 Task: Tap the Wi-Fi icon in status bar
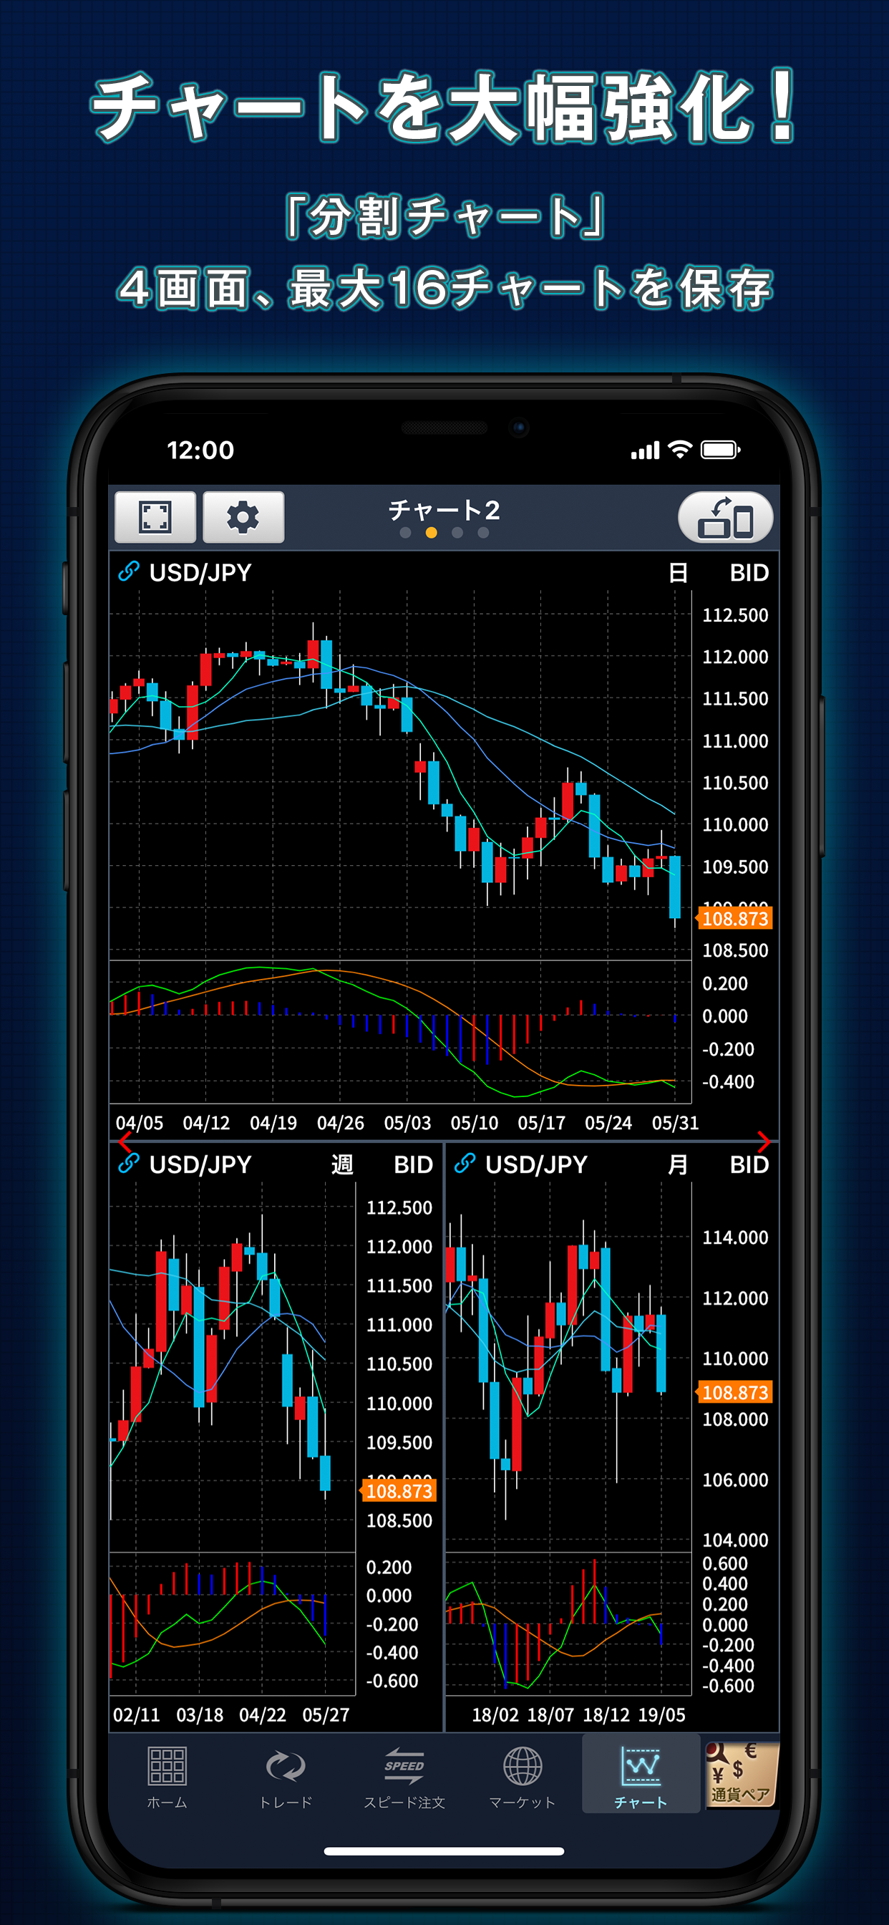[x=680, y=449]
